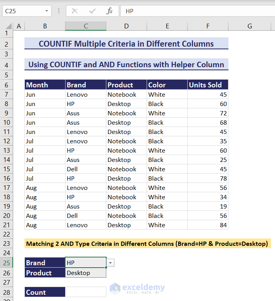The height and width of the screenshot is (301, 275).
Task: Click the Brand label cell in row 25
Action: coord(45,263)
